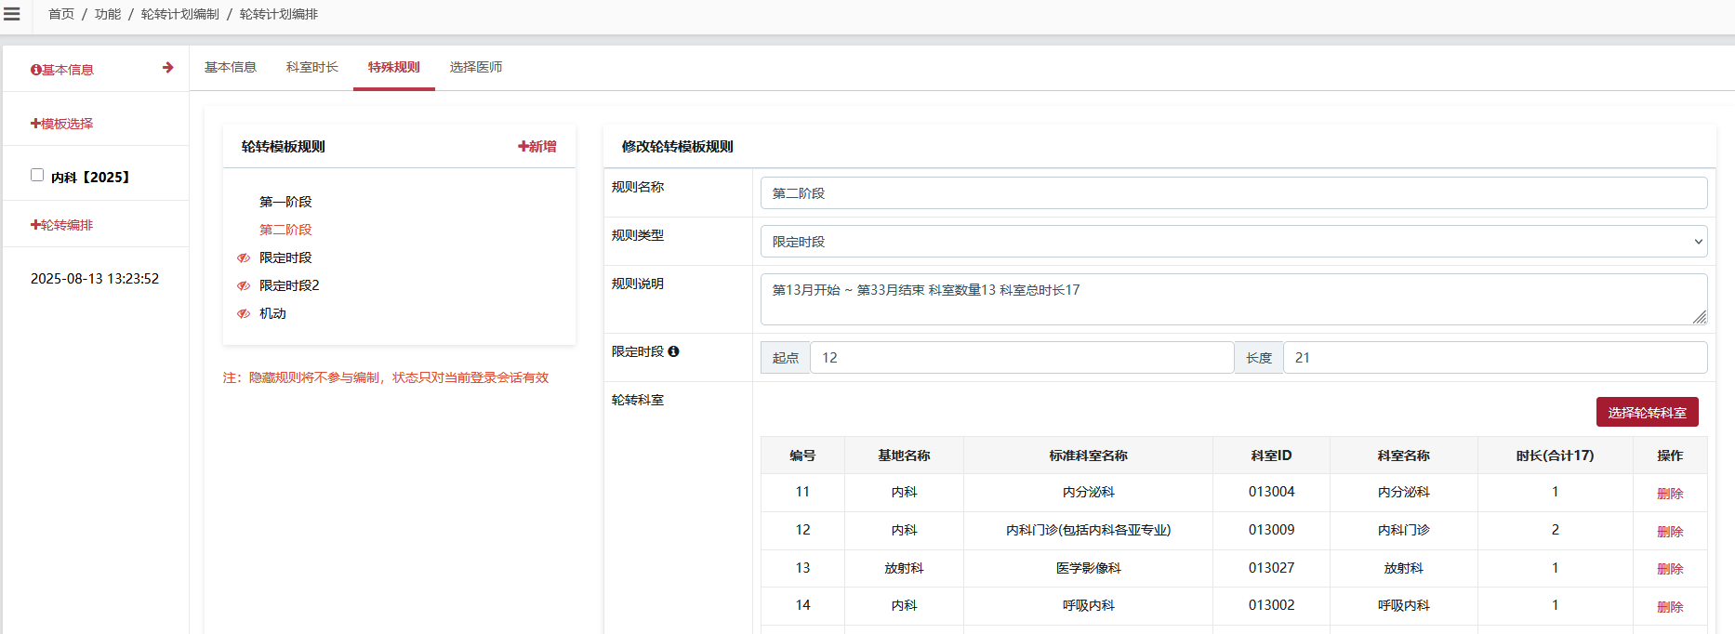Switch to the 基本信息 tab
The height and width of the screenshot is (634, 1735).
tap(231, 67)
